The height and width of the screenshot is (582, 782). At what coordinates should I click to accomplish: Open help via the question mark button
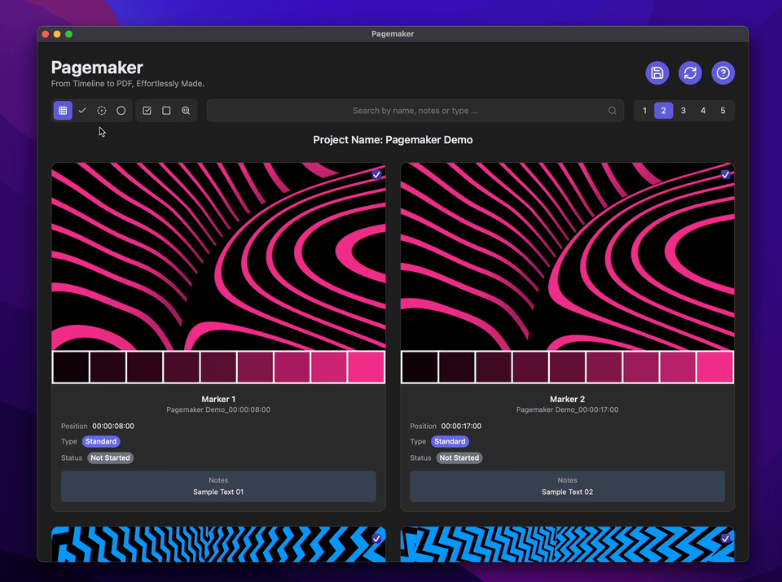coord(723,73)
